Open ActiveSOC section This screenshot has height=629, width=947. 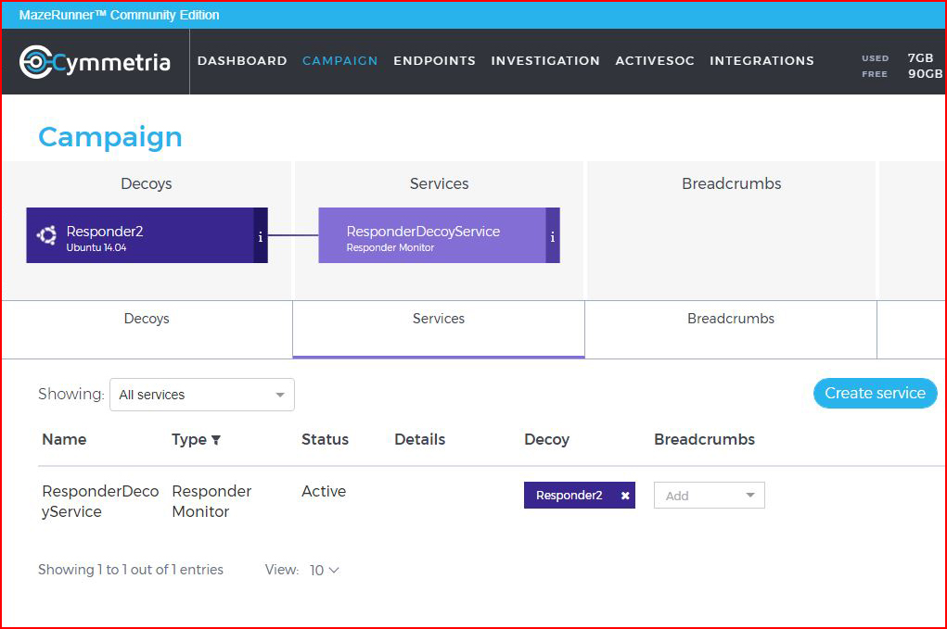tap(655, 61)
